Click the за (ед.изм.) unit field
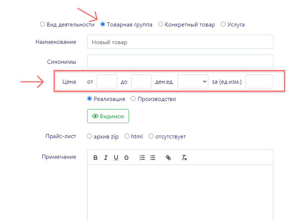The image size is (294, 221). click(259, 81)
